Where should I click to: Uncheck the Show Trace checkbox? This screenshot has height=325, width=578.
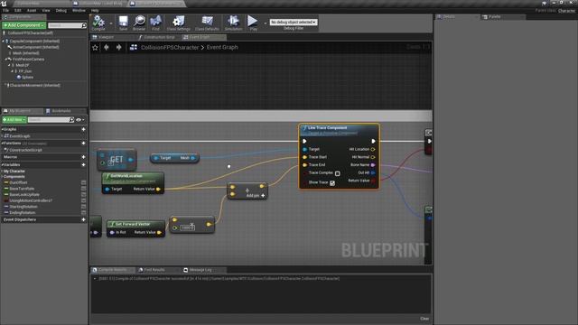click(332, 182)
